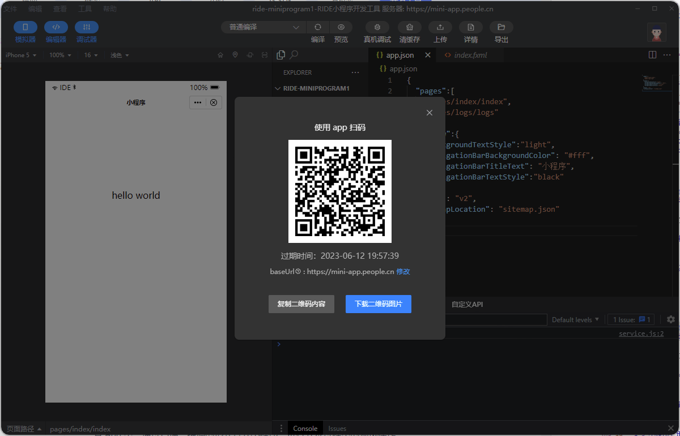Expand the console prompt chevron
Screen dimensions: 680x436
pos(278,344)
